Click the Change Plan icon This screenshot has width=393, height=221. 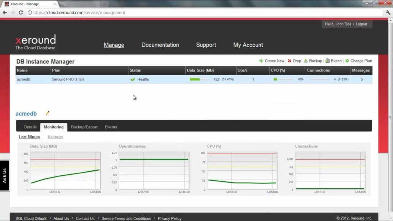click(x=347, y=61)
